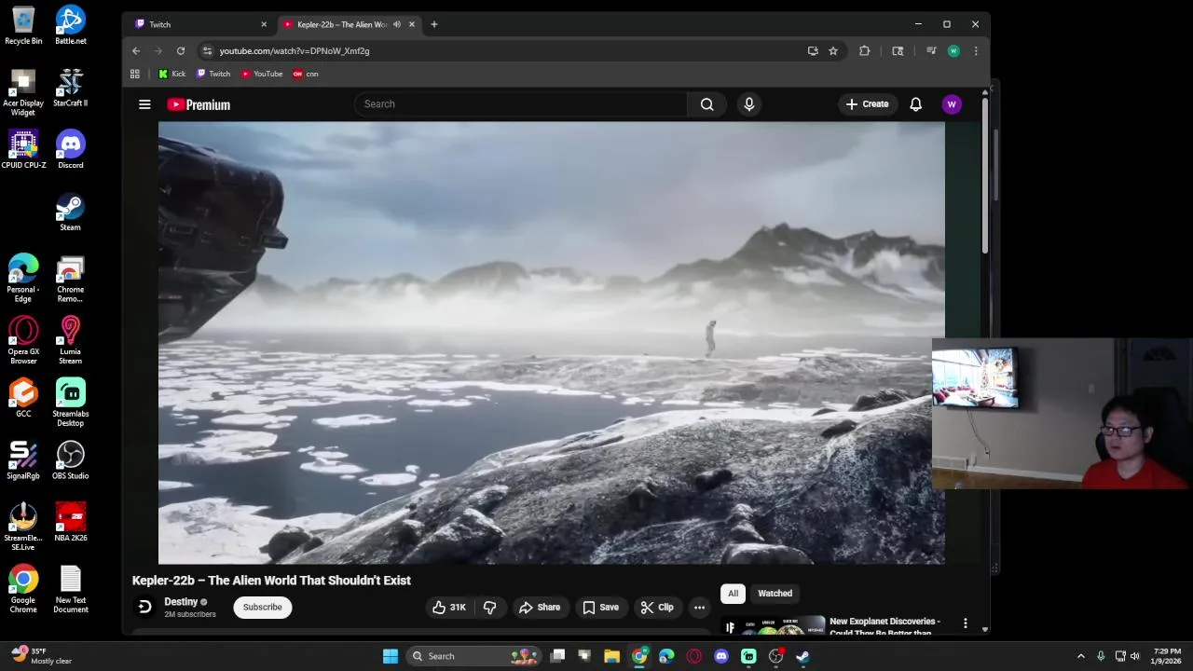Share the Kepler-22b video
This screenshot has height=671, width=1193.
[x=540, y=608]
